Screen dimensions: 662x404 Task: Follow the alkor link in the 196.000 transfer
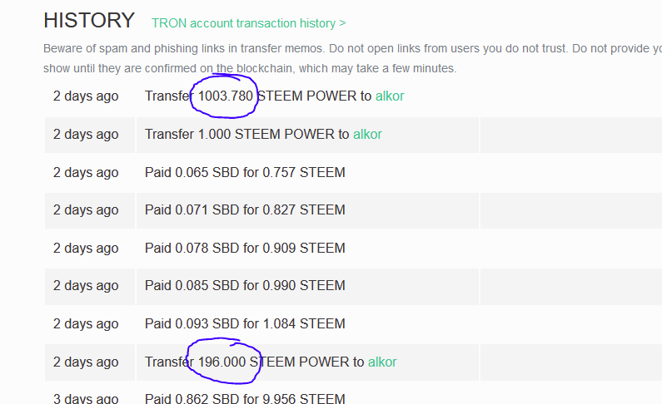[382, 362]
